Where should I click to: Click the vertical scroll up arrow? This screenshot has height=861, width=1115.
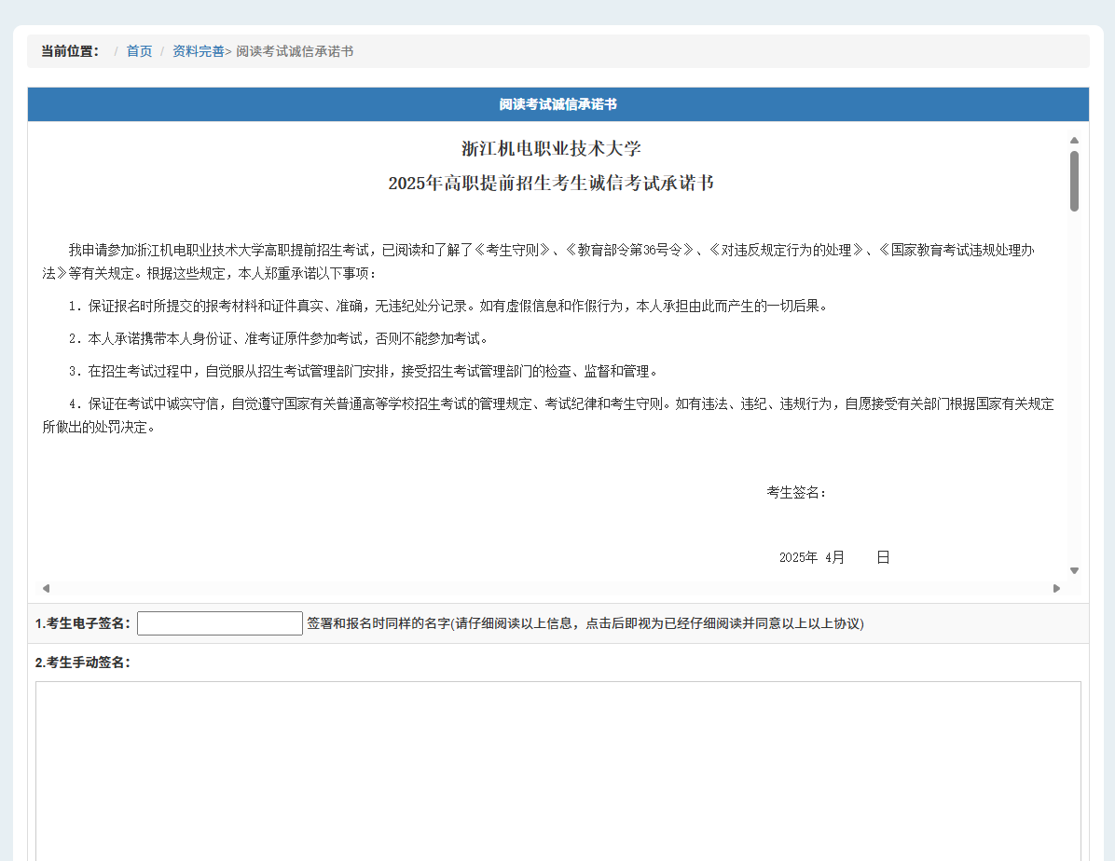pyautogui.click(x=1074, y=141)
